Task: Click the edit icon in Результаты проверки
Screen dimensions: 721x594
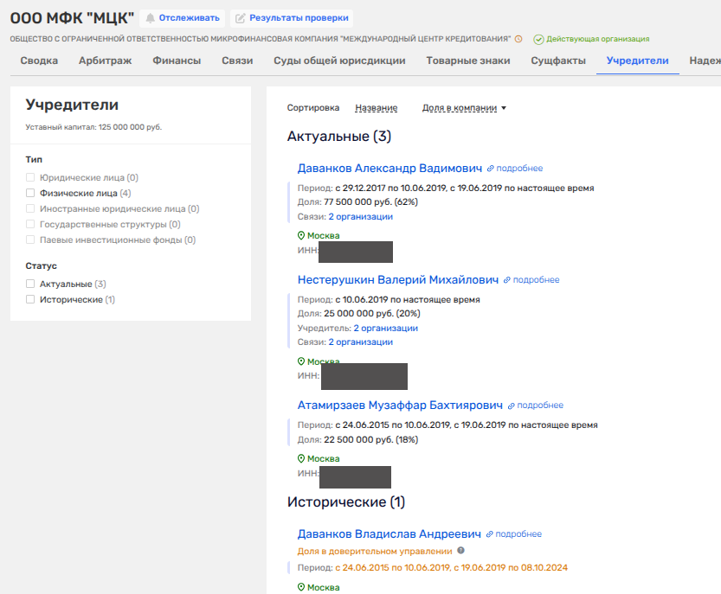Action: (x=240, y=18)
